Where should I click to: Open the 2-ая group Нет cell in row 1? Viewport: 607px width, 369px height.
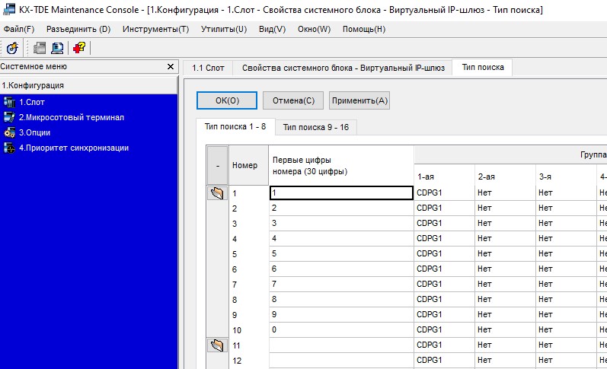tap(505, 193)
